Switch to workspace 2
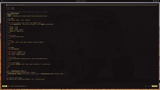The height and width of the screenshot is (90, 160). tap(5, 1)
